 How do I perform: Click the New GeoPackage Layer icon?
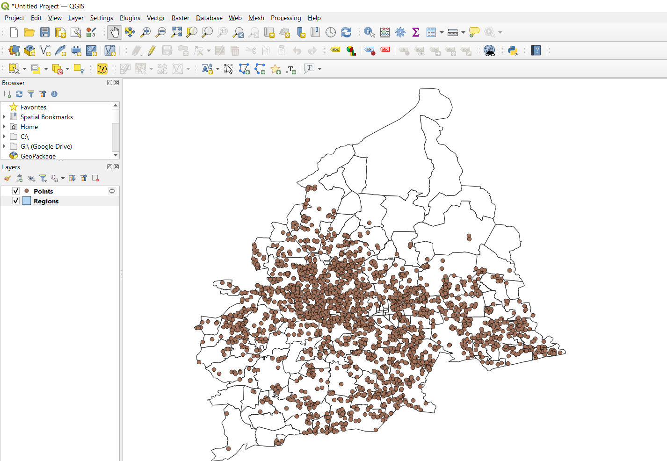29,50
